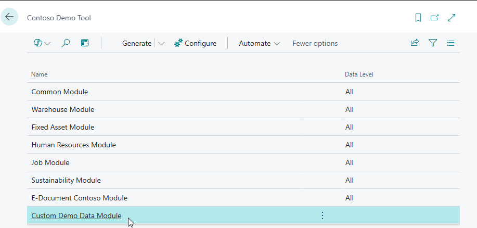Open the Copilot icon menu
This screenshot has width=477, height=228.
38,43
